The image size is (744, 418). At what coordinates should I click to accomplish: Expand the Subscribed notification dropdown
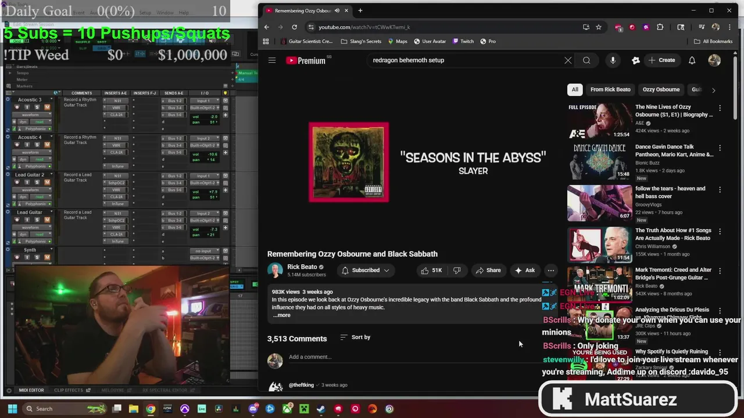click(386, 271)
